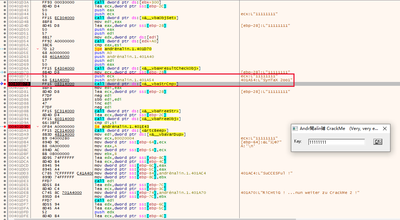400x220 pixels.
Task: Select the je andrénalin.1.401E43 instruction
Action: (122, 126)
